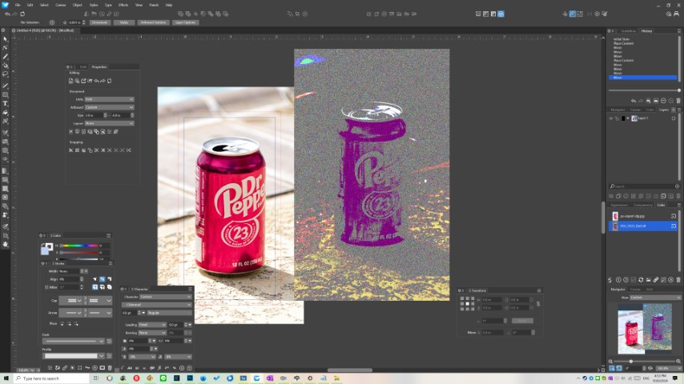Click the Undo arrow in top toolbar

coord(6,14)
